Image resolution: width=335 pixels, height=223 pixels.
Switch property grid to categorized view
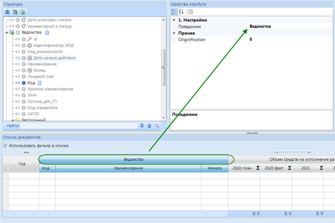click(174, 12)
